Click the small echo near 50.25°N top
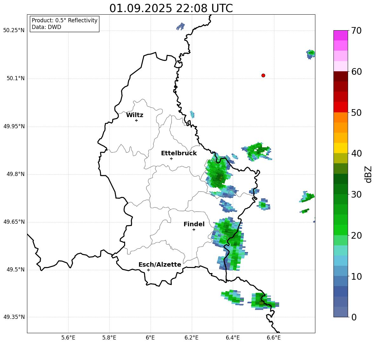Image resolution: width=376 pixels, height=344 pixels. pos(181,26)
